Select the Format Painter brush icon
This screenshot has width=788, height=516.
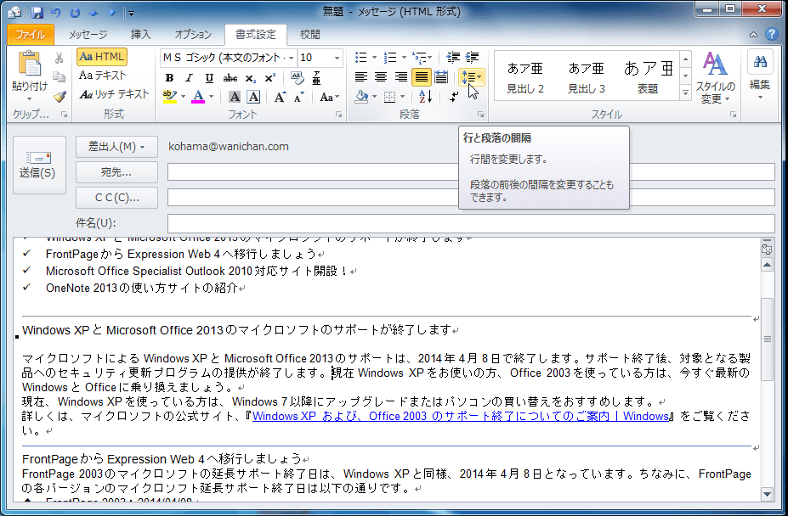click(x=60, y=96)
